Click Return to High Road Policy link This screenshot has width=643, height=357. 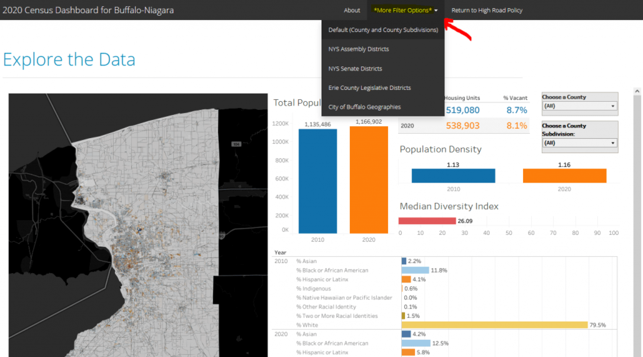click(x=487, y=10)
